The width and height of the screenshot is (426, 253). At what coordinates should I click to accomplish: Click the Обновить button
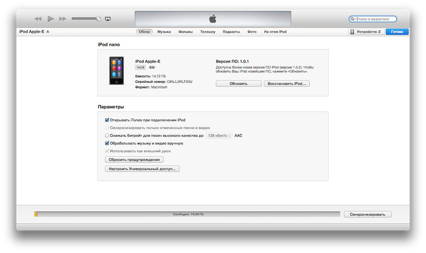pos(238,84)
